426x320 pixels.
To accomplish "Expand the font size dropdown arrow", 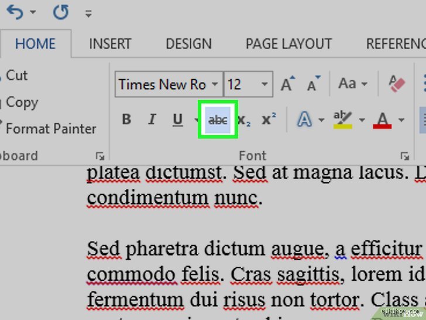I will pyautogui.click(x=264, y=84).
